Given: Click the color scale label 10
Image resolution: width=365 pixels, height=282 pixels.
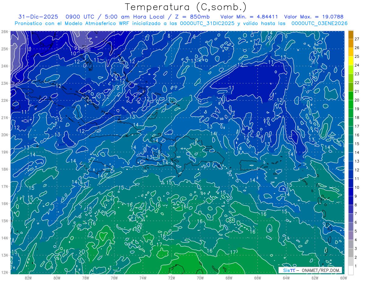Looking at the screenshot, I should coord(357,187).
